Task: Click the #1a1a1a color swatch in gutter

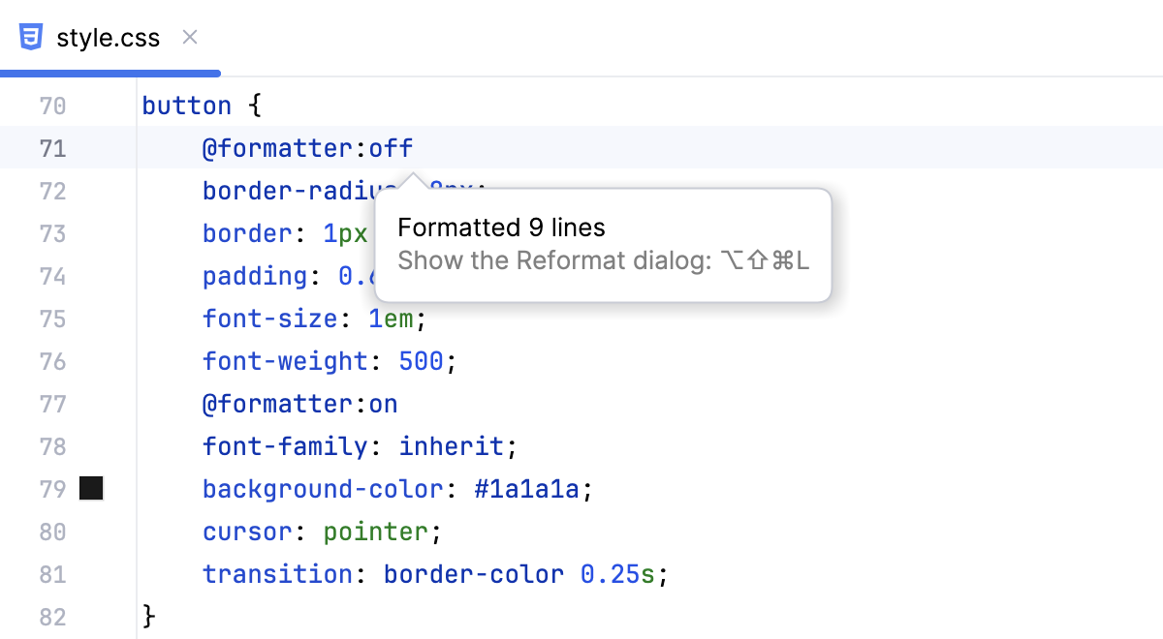Action: [x=91, y=489]
